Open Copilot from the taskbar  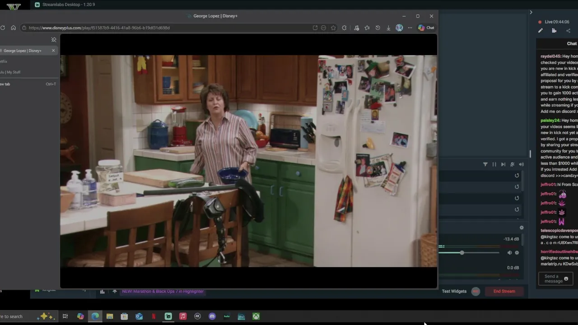click(80, 316)
